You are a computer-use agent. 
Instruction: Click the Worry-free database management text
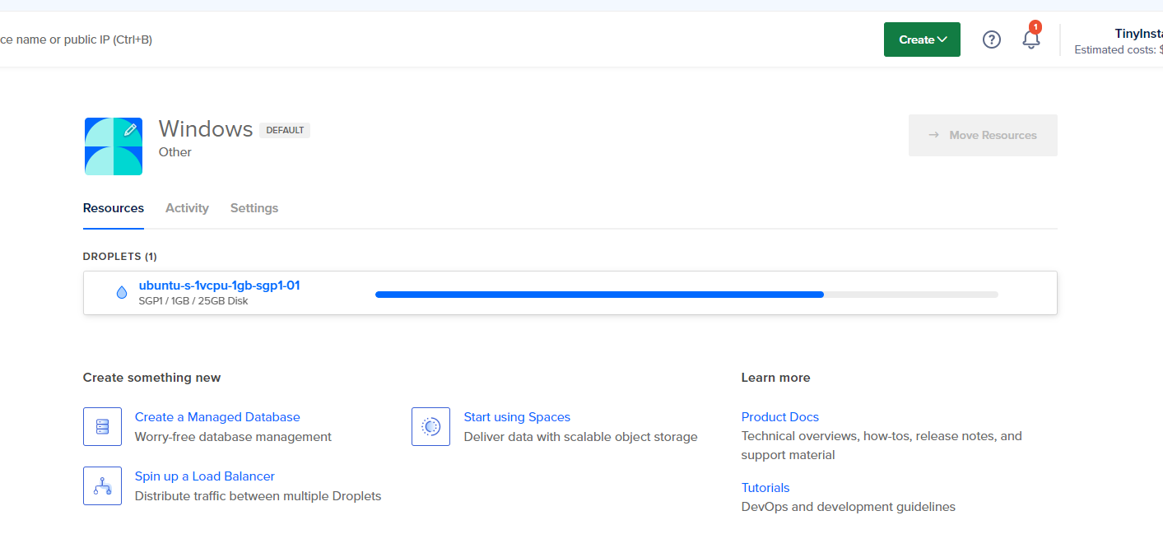(233, 437)
